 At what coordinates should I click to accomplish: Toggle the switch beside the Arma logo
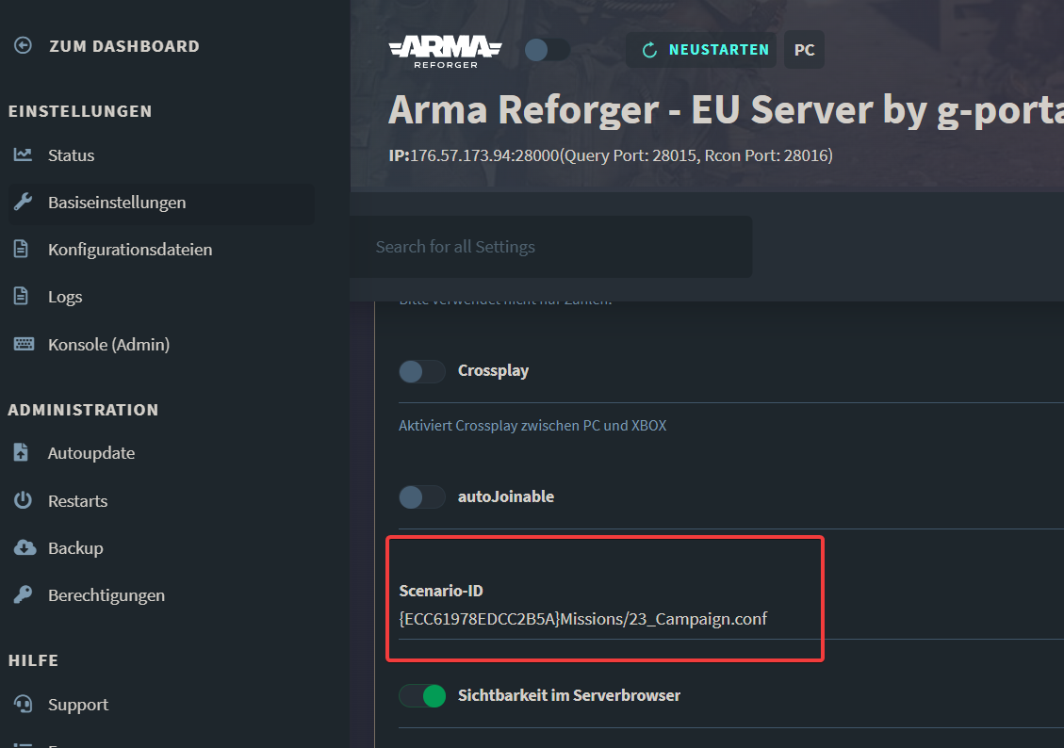(547, 50)
